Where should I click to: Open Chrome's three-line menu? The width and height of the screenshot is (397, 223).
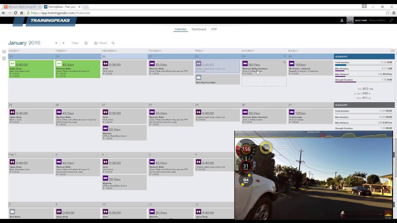point(394,13)
